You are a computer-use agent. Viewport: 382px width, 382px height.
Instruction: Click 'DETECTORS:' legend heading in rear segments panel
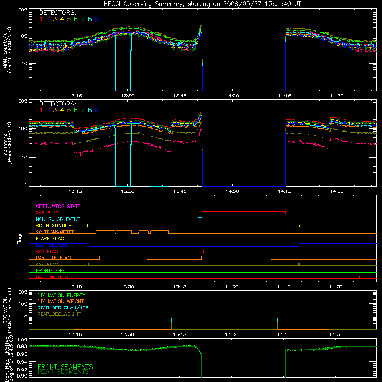coord(58,104)
